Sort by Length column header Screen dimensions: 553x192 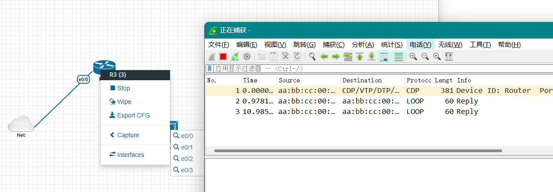coord(444,80)
